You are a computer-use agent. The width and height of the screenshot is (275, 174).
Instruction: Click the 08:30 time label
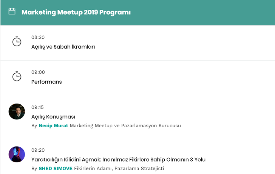38,37
